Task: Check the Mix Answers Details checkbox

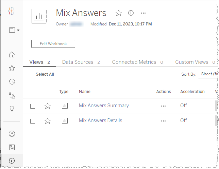Action: [33, 121]
